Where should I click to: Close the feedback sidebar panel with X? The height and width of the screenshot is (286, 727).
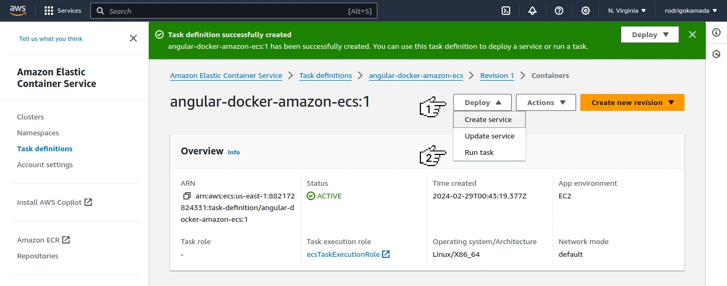coord(133,38)
